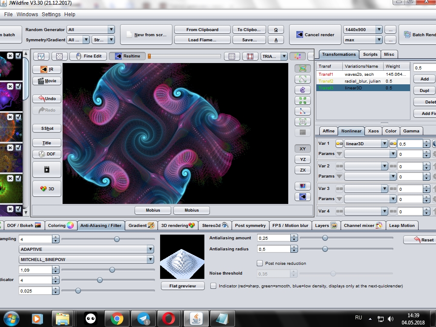Click the volume speaker icon in system tray

(x=391, y=318)
